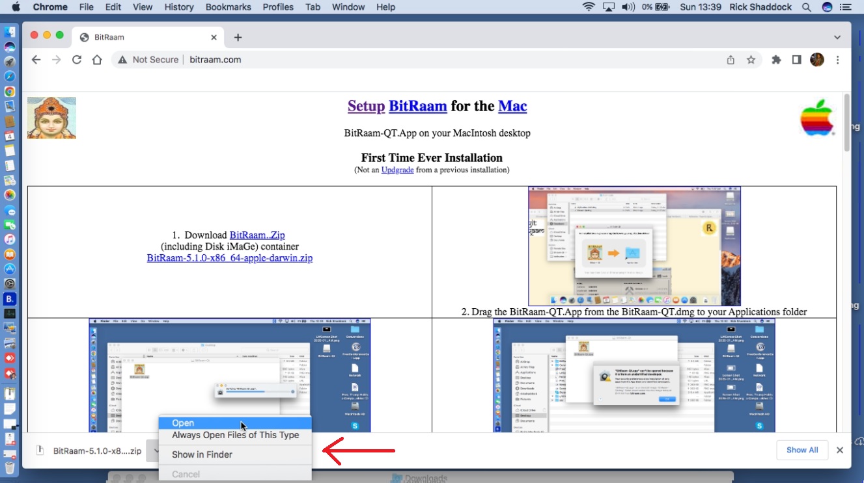Image resolution: width=864 pixels, height=483 pixels.
Task: Open the Help menu
Action: tap(385, 7)
